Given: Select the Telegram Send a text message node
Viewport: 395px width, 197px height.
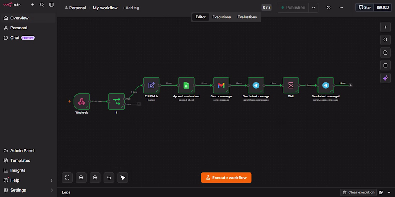Looking at the screenshot, I should pyautogui.click(x=256, y=85).
